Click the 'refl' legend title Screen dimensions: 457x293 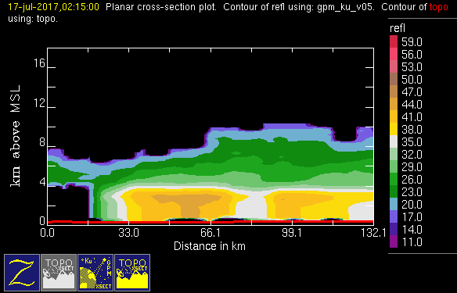398,28
